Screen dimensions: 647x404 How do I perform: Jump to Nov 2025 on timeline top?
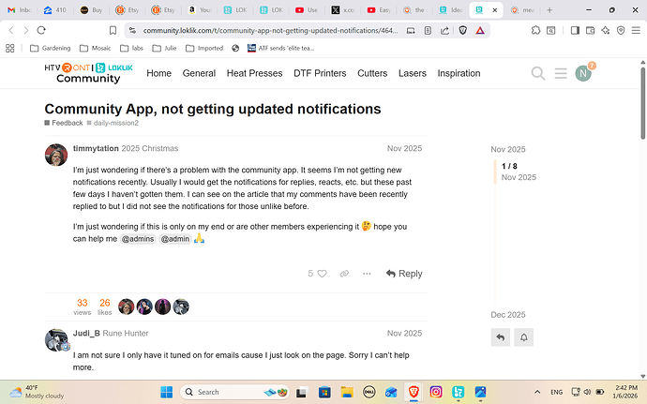pyautogui.click(x=508, y=149)
